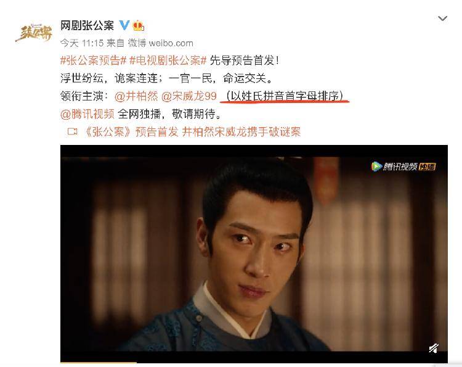The height and width of the screenshot is (367, 462).
Task: Open the @宋威龙99 mention
Action: (x=189, y=96)
